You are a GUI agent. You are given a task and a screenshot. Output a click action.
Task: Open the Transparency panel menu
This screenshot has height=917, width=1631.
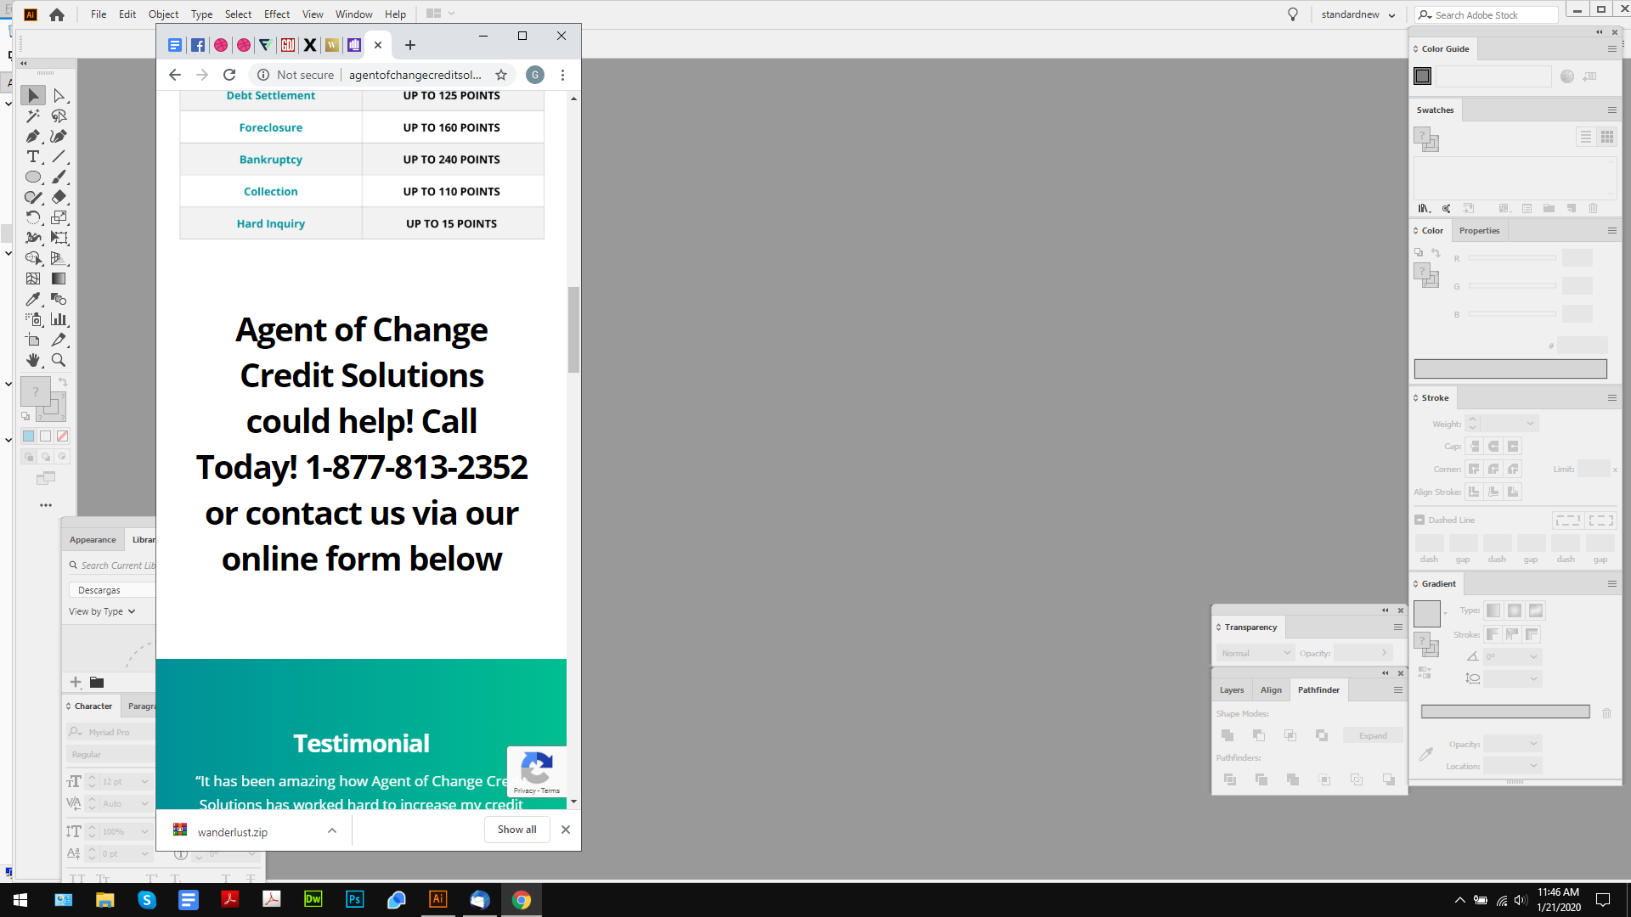coord(1398,627)
